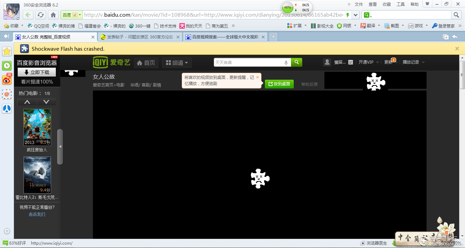Open the sidebar settings gear icon
Viewport: 465px width, 248px height.
[x=6, y=231]
